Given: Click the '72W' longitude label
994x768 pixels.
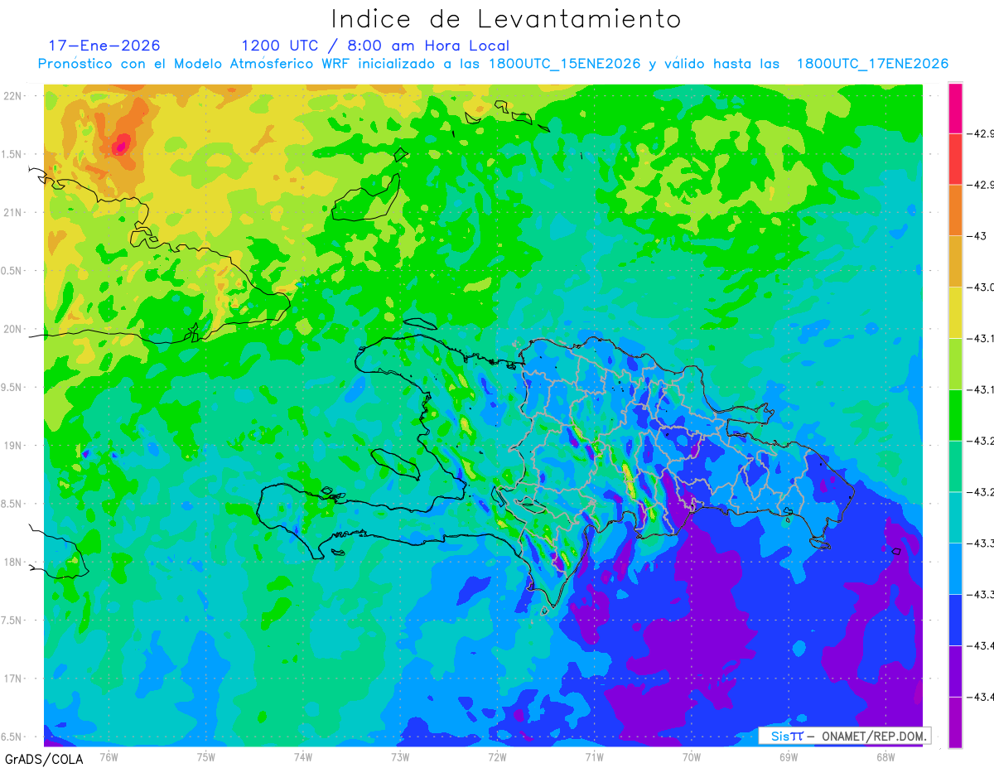Looking at the screenshot, I should coord(497,756).
